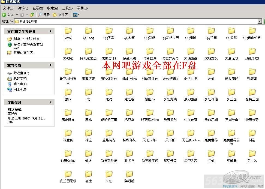Click the 神泣 folder label text
Screen dimensions: 265x189
(88, 140)
